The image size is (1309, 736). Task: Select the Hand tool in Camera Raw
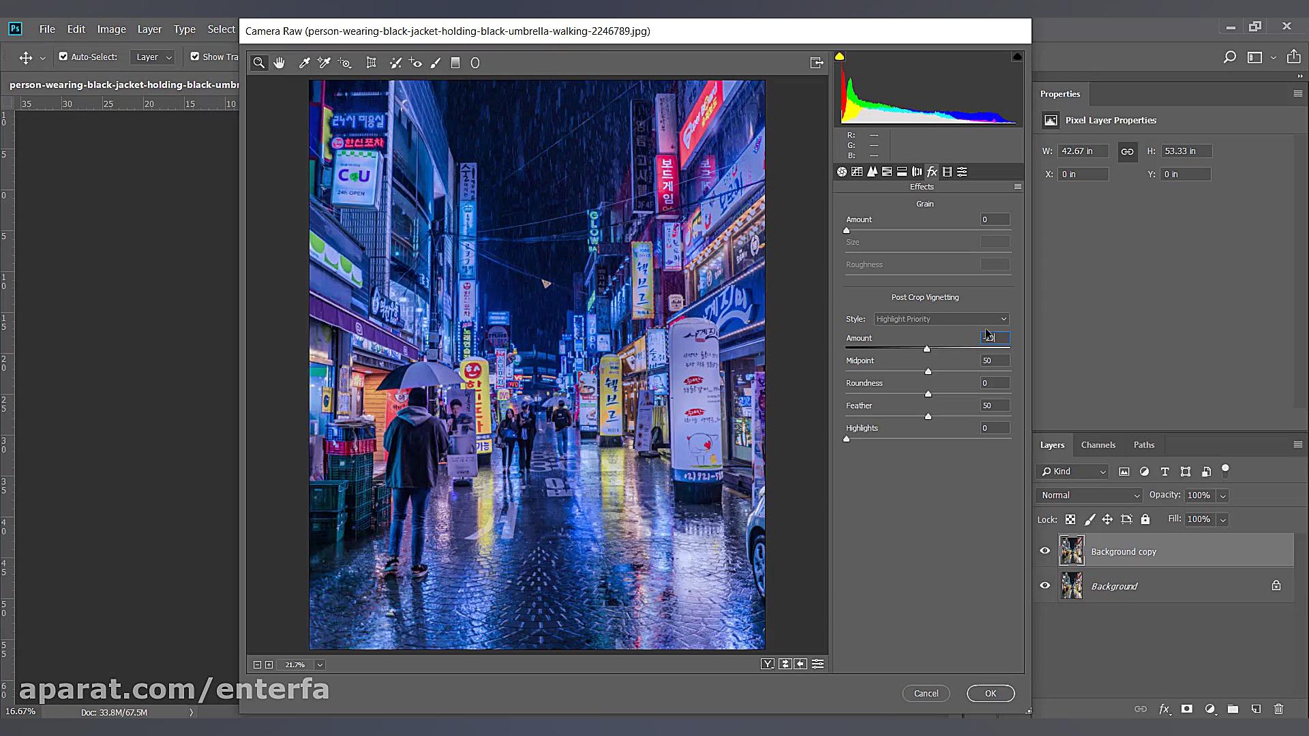pos(279,63)
